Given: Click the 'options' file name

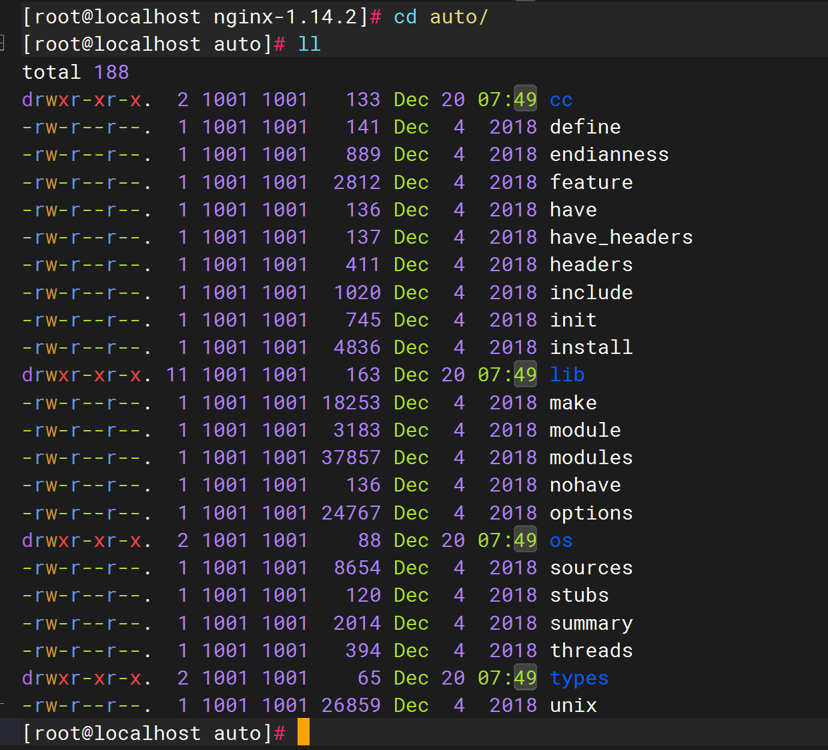Looking at the screenshot, I should [x=591, y=513].
